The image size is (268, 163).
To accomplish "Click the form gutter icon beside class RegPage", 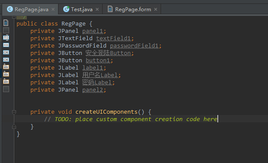I will coord(6,23).
